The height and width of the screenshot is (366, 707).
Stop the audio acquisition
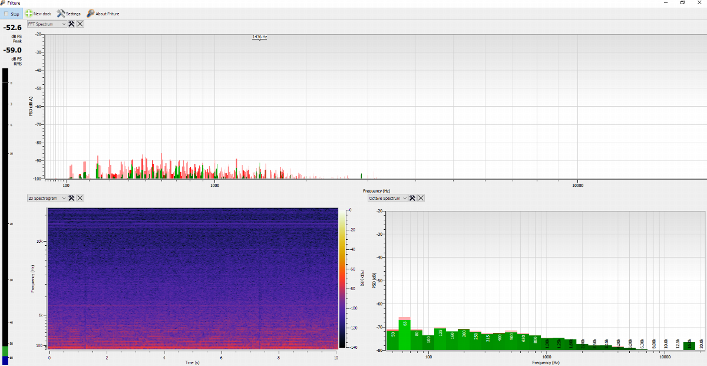pyautogui.click(x=12, y=14)
